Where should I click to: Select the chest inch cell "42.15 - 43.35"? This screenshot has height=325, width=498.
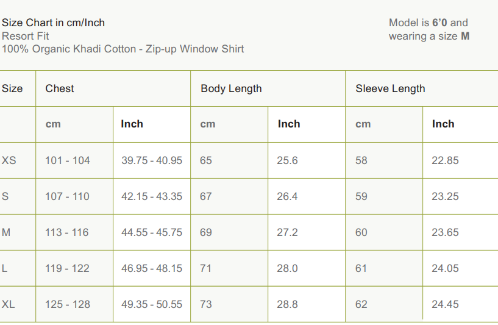pyautogui.click(x=152, y=196)
